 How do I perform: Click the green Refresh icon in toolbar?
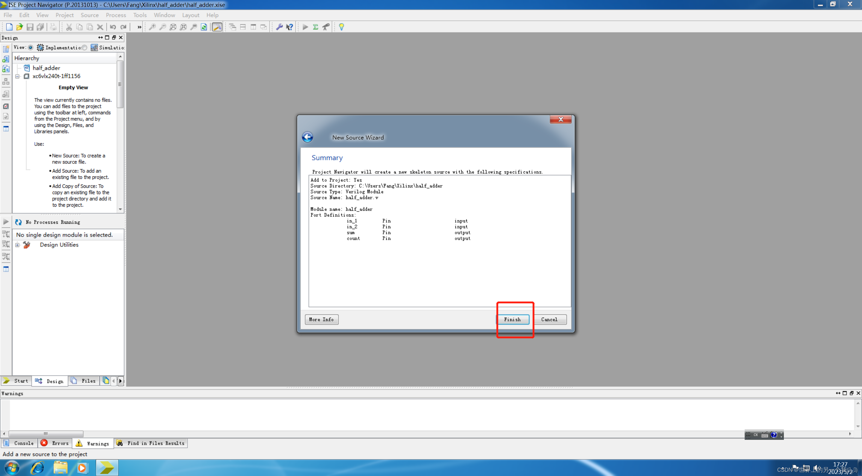tap(204, 27)
